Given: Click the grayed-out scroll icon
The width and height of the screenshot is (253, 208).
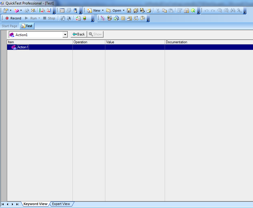Looking at the screenshot, I should [69, 11].
